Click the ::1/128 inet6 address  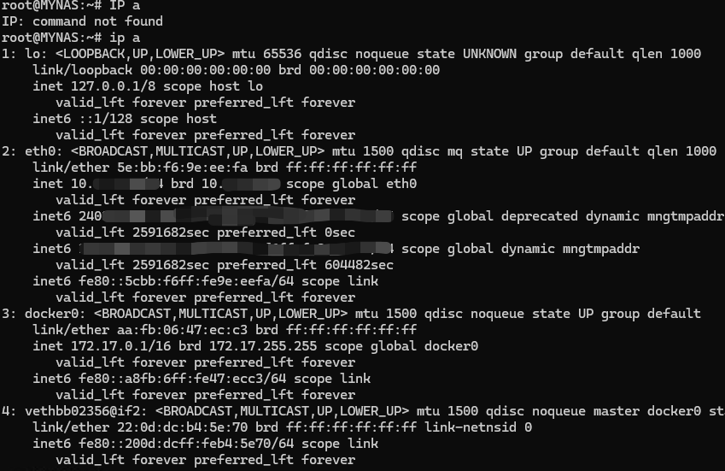105,119
